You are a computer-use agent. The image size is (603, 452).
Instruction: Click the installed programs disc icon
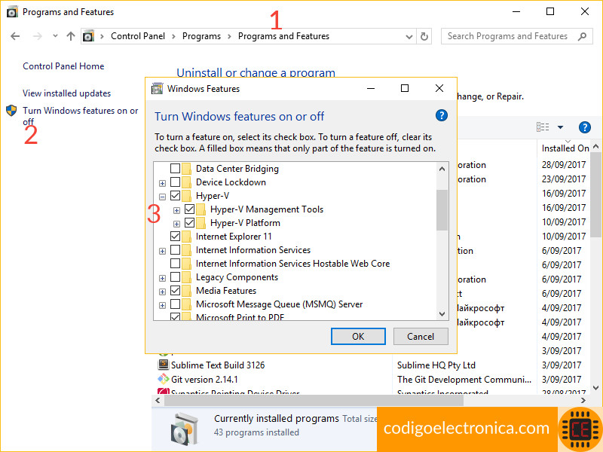183,428
